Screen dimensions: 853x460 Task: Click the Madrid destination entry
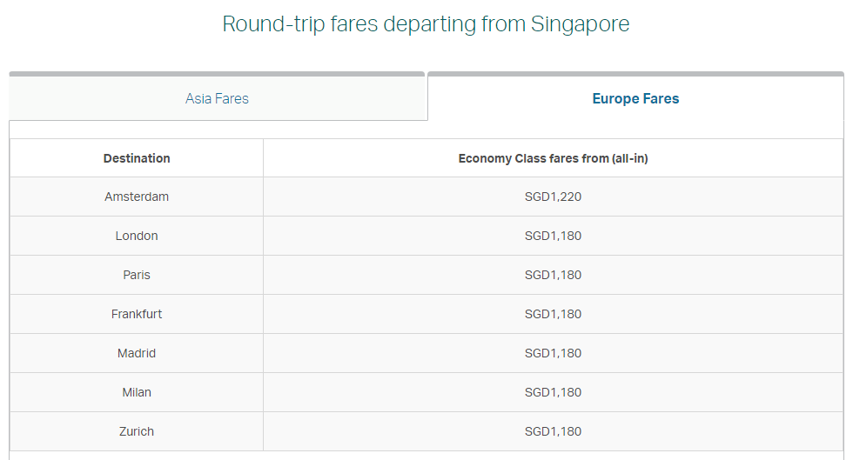137,353
